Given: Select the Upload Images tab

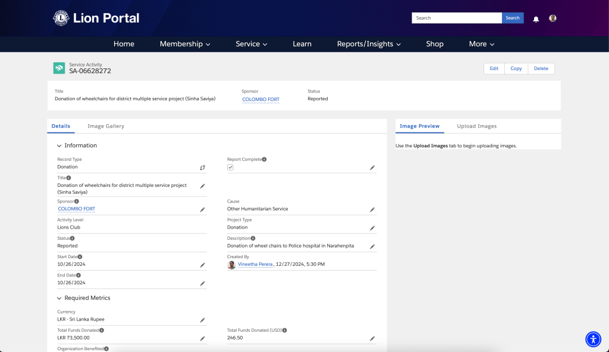Looking at the screenshot, I should coord(476,126).
